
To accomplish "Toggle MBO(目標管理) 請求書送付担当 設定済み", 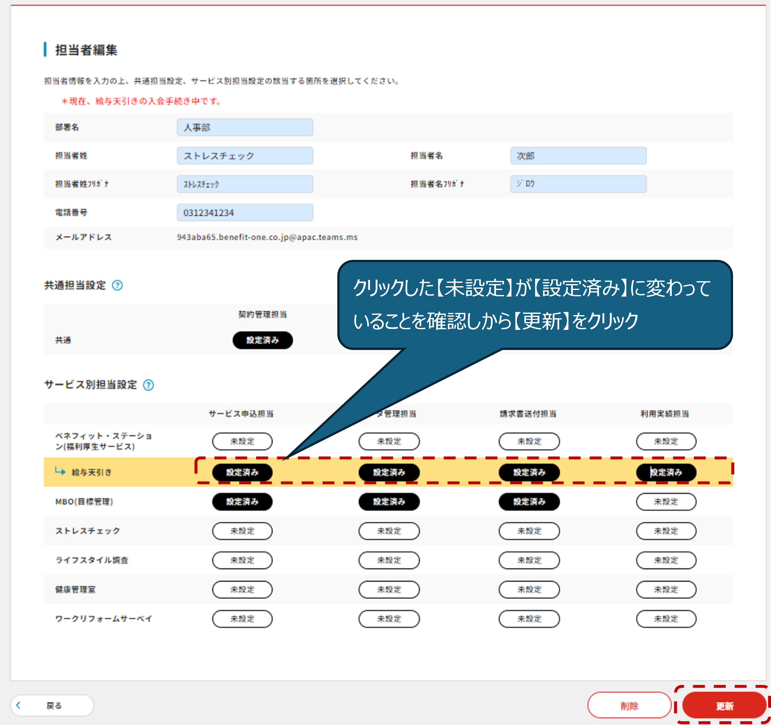I will pyautogui.click(x=529, y=502).
